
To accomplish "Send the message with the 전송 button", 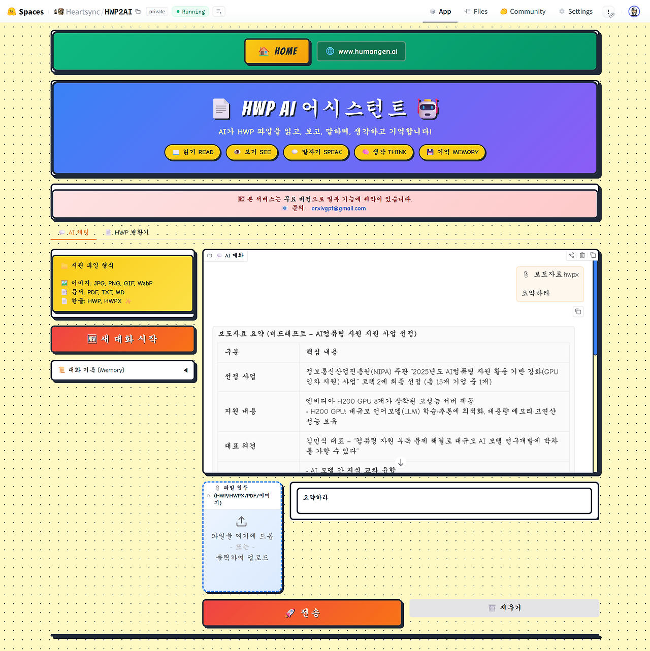I will [x=303, y=613].
